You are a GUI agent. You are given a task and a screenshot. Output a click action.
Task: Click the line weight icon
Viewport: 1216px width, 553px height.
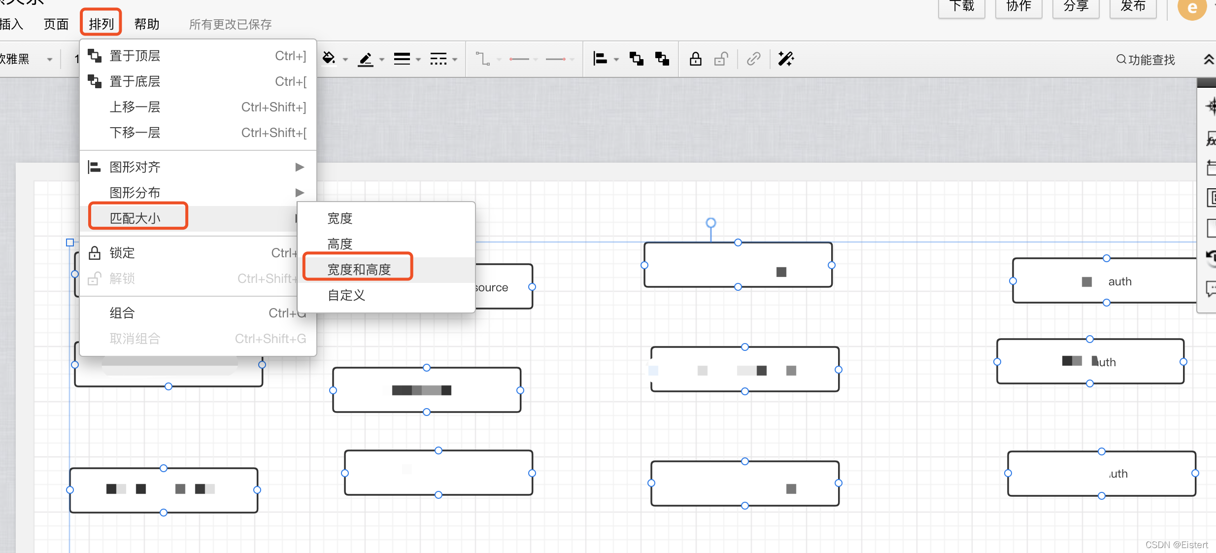coord(401,59)
